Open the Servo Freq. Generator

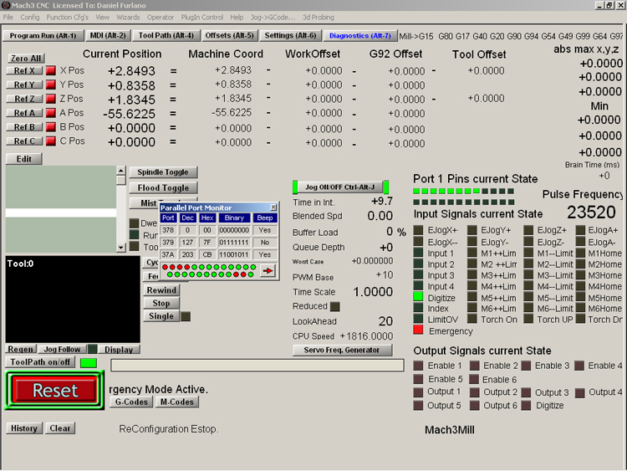pos(342,351)
